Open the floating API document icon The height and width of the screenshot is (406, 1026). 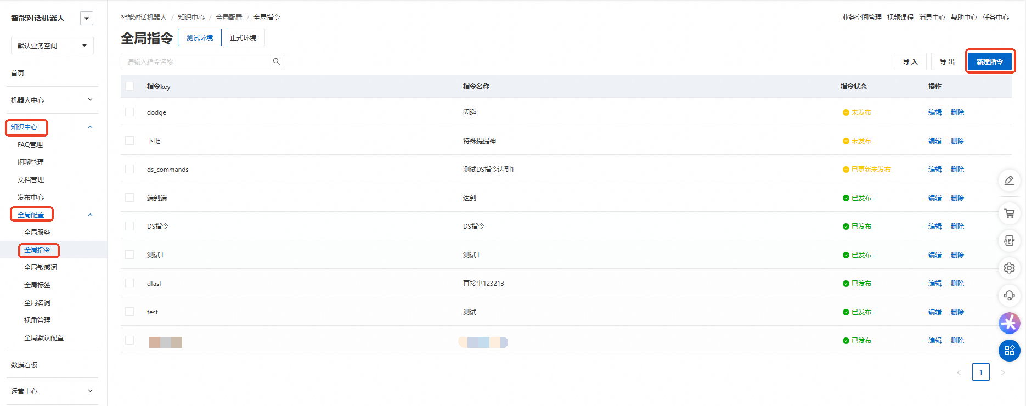[x=1009, y=241]
